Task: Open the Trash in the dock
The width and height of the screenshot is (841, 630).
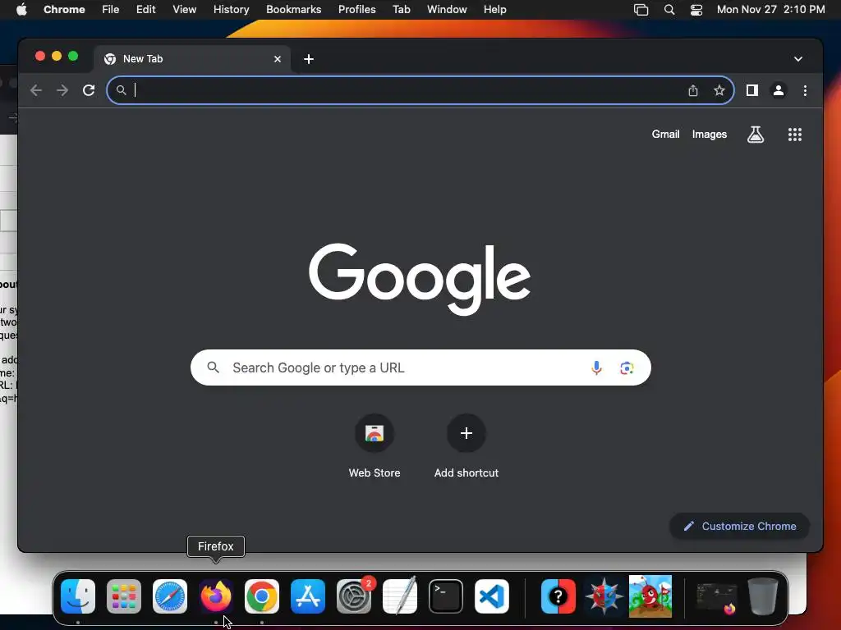Action: point(763,596)
